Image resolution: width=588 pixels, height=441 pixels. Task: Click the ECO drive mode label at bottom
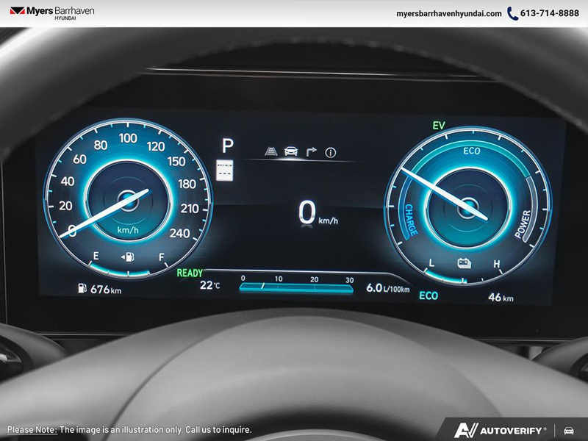(429, 295)
